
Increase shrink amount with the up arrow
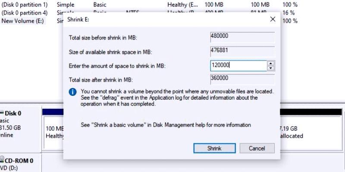tap(271, 64)
